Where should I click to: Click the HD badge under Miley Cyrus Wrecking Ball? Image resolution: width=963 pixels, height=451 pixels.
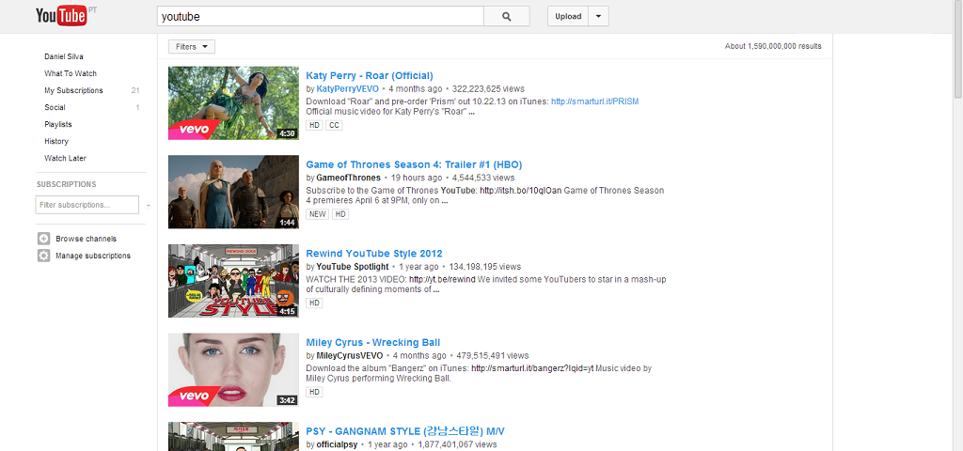[x=314, y=392]
